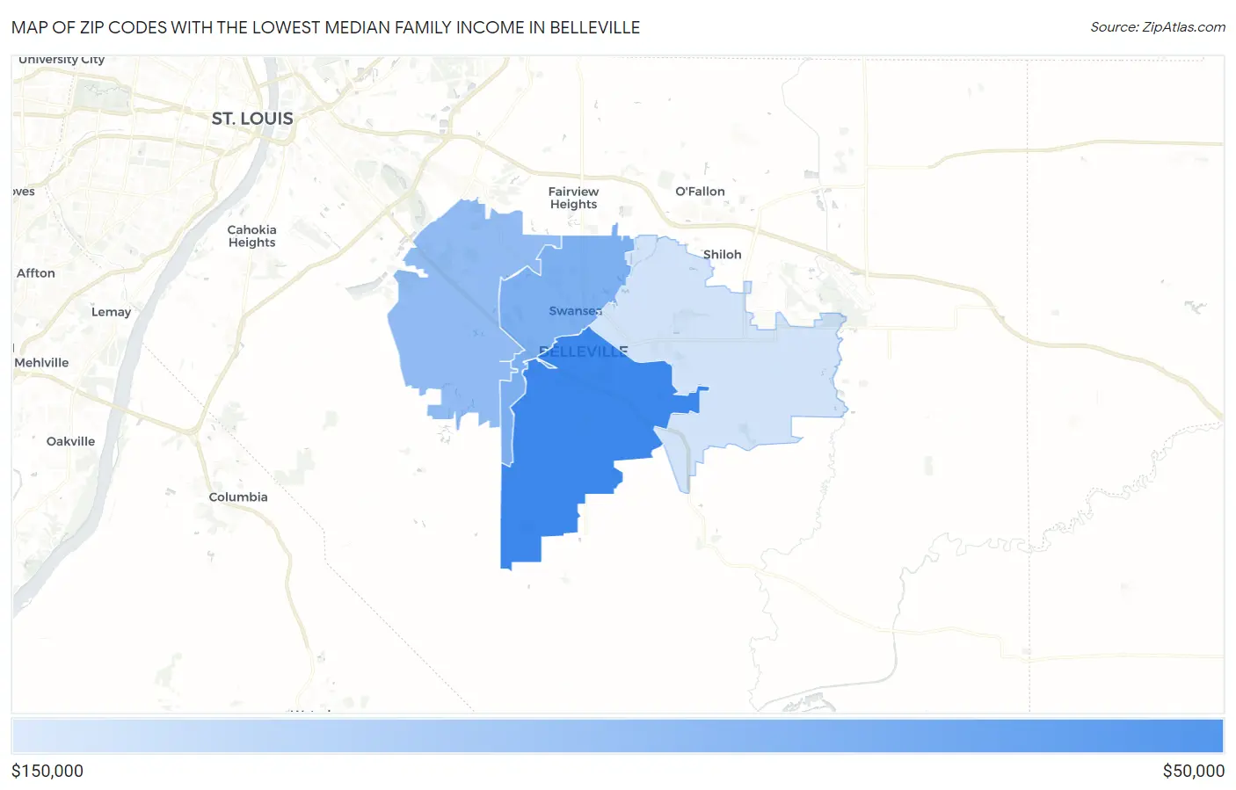The height and width of the screenshot is (790, 1236).
Task: Click the $150,000 legend label
Action: coord(47,771)
